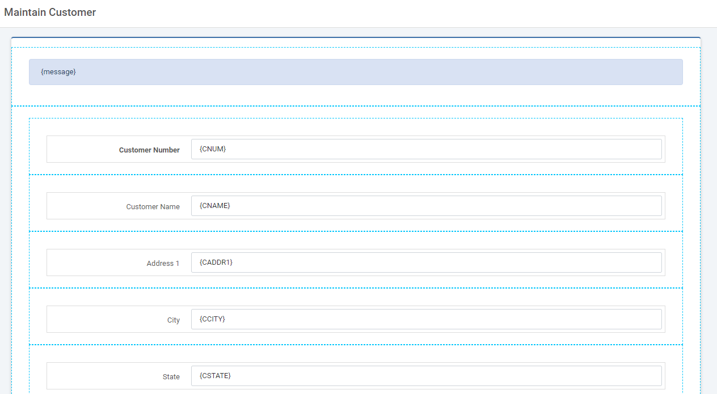Click the Customer Number input field
Image resolution: width=717 pixels, height=394 pixels.
pos(426,149)
